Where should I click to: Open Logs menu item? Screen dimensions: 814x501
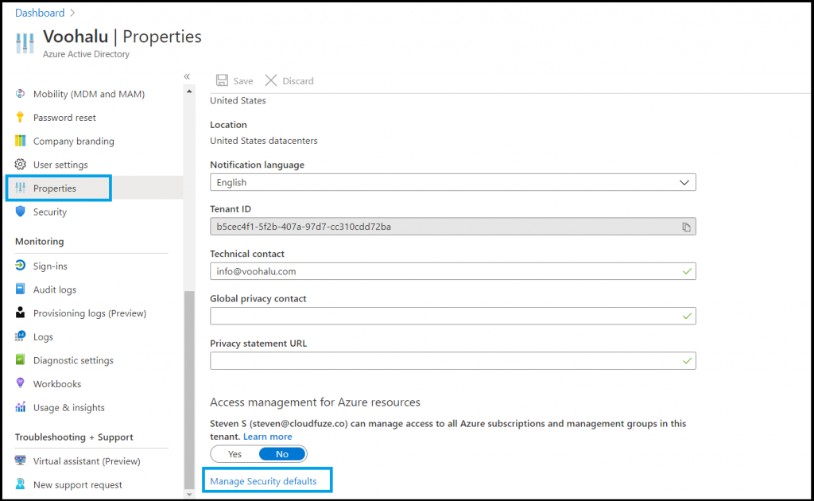(x=43, y=336)
